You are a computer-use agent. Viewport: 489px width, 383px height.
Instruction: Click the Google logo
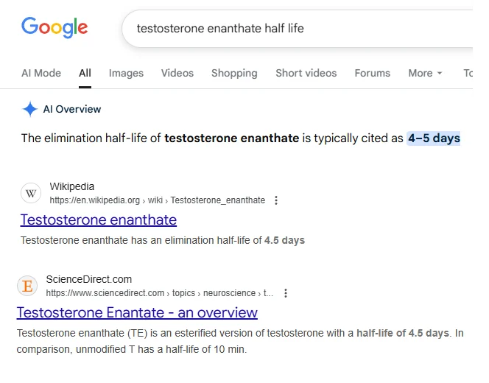(54, 27)
